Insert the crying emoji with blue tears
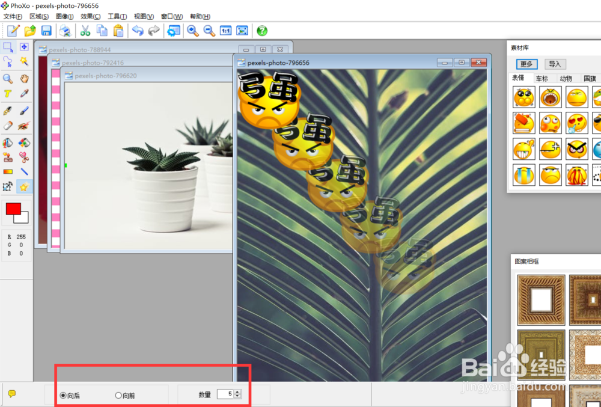 tap(524, 175)
